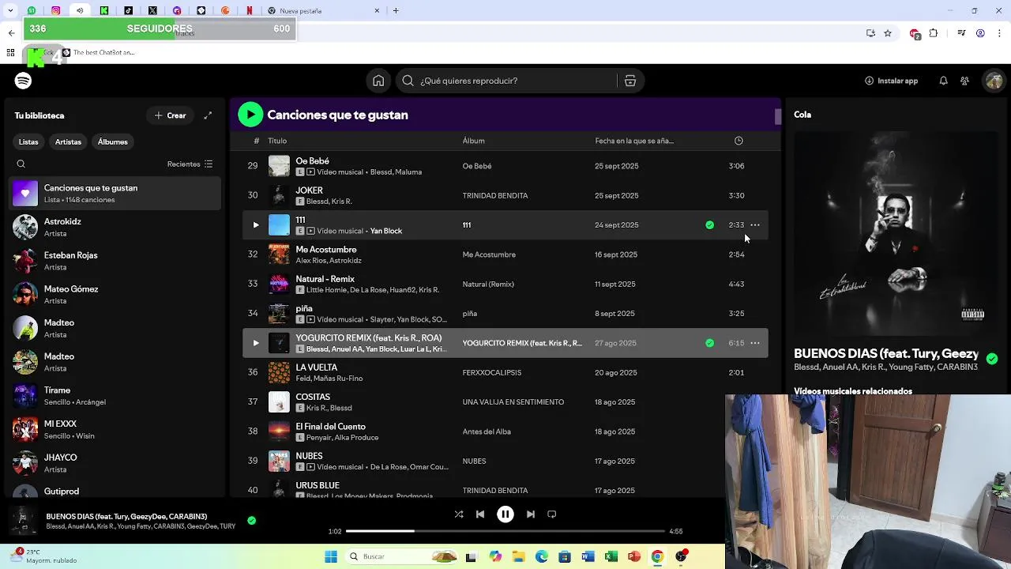1011x569 pixels.
Task: Click the search magnifier in top bar
Action: [408, 81]
